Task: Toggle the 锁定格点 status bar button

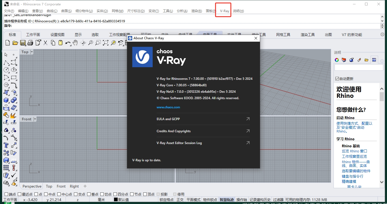Action: [167, 200]
